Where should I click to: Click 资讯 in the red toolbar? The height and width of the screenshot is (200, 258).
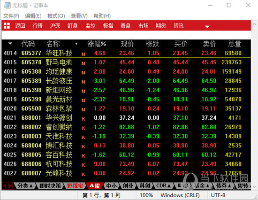pos(178,26)
